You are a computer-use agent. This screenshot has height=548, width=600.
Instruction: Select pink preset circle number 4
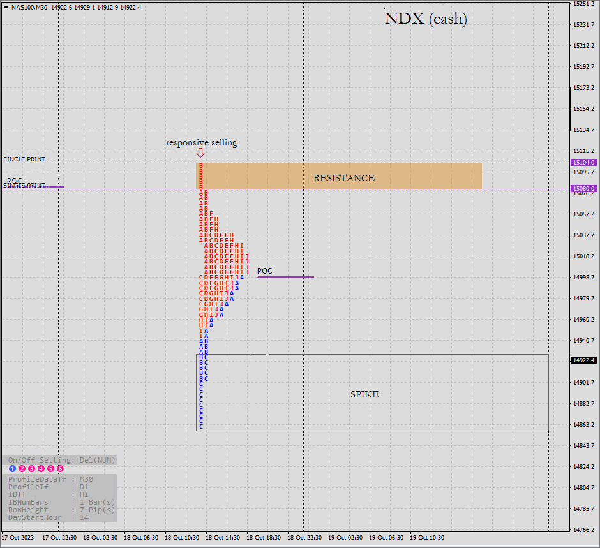coord(41,469)
